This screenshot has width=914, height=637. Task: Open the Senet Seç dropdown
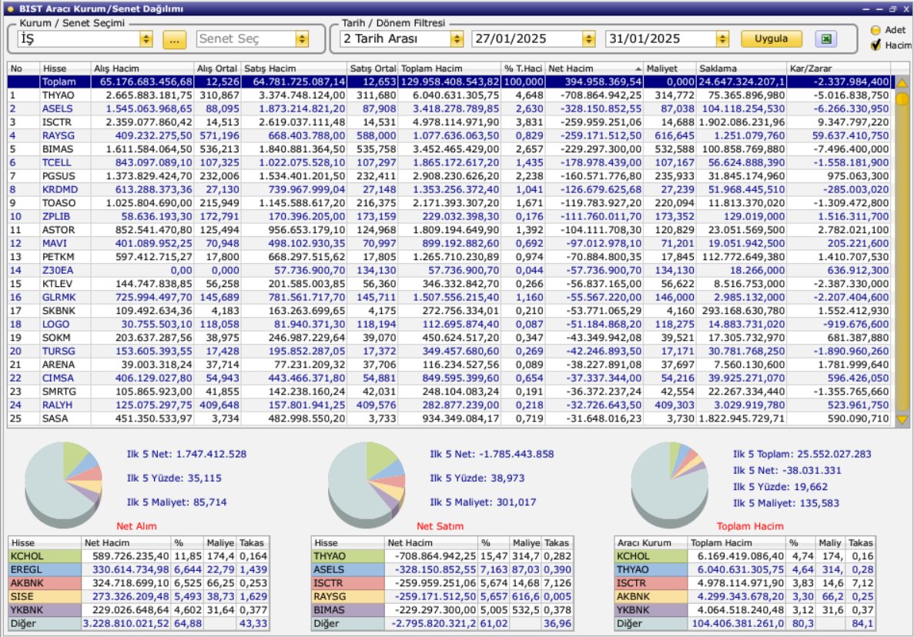coord(302,39)
